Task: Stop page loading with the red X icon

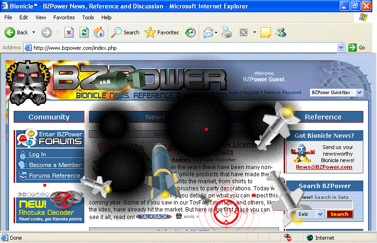Action: (x=69, y=32)
